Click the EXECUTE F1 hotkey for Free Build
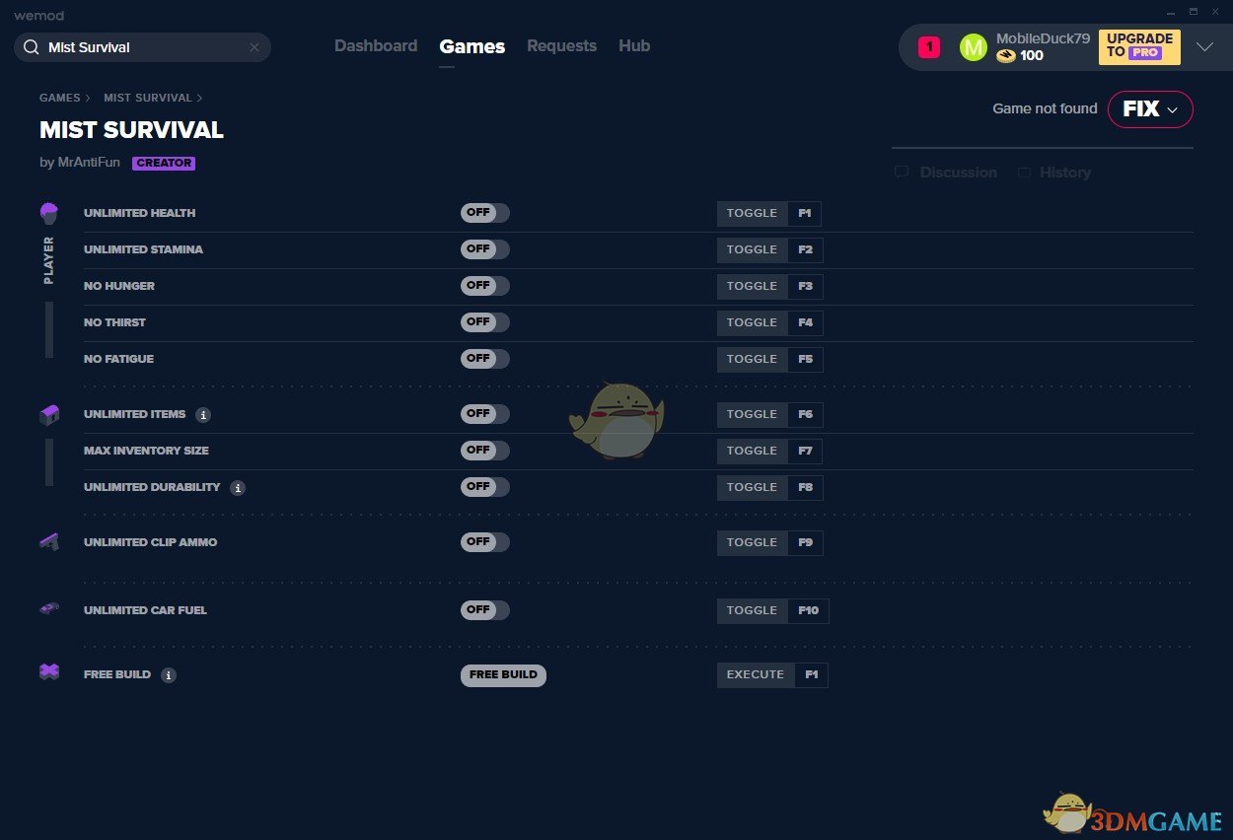This screenshot has height=840, width=1233. click(x=772, y=675)
